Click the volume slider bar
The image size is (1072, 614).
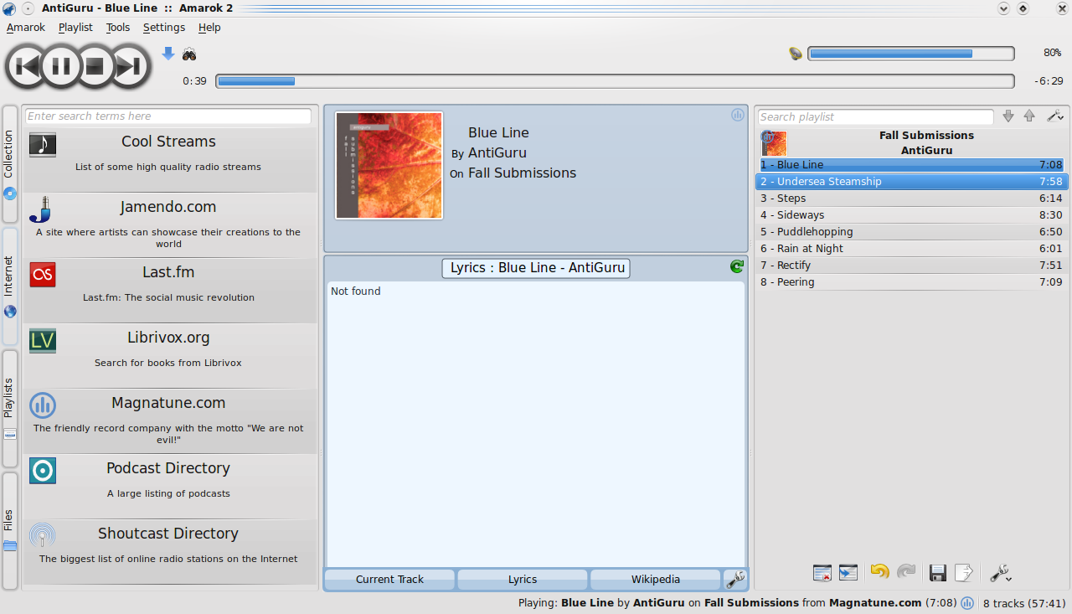pyautogui.click(x=910, y=54)
